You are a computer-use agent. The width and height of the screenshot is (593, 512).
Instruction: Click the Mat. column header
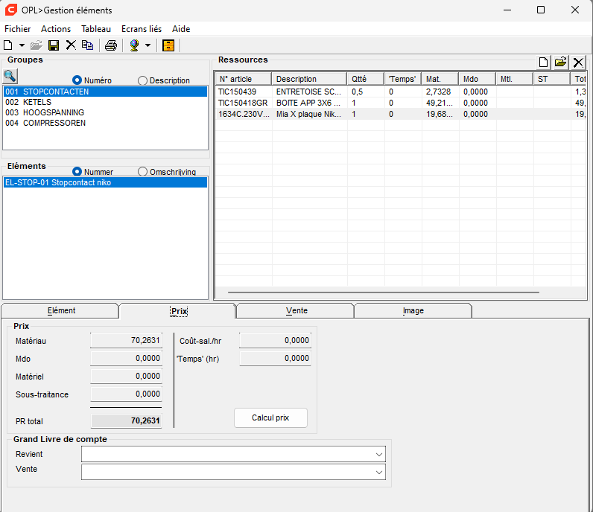pyautogui.click(x=440, y=79)
